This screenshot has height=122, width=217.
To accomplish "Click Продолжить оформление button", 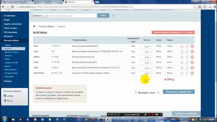I will click(179, 92).
